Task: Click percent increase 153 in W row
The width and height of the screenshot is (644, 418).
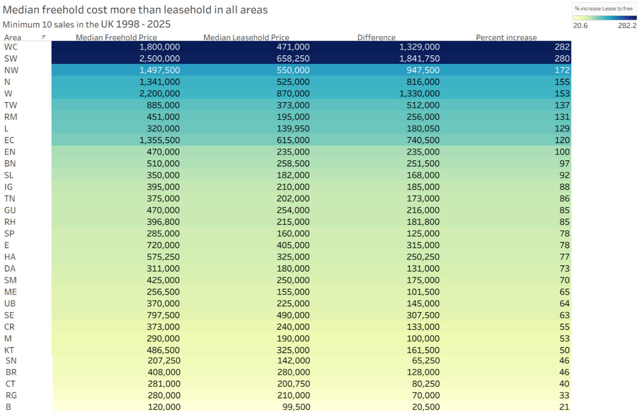Action: point(562,94)
